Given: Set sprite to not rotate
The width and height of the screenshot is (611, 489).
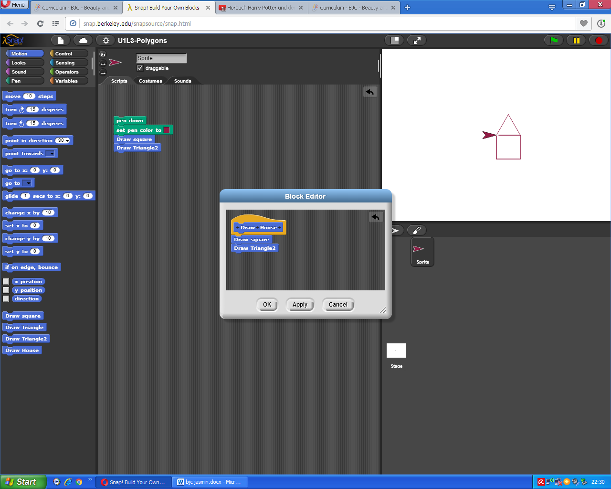Looking at the screenshot, I should click(x=103, y=73).
